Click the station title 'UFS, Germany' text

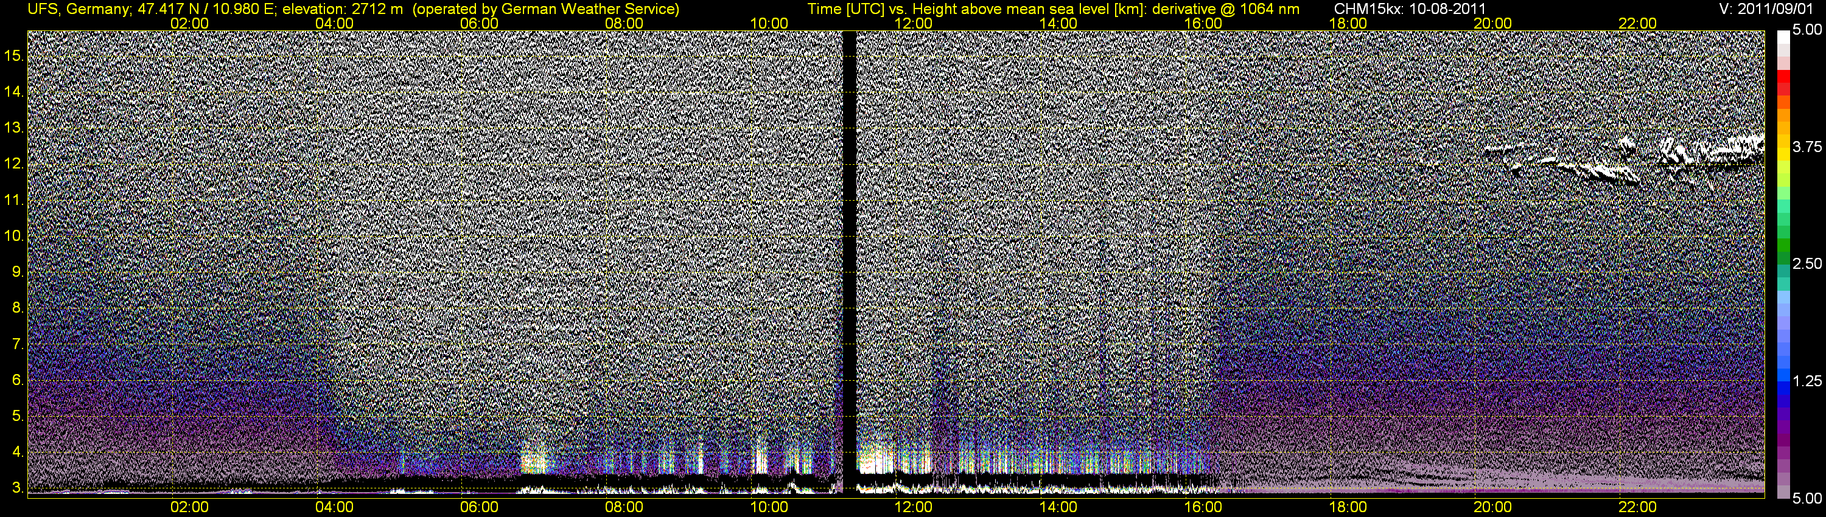click(x=78, y=9)
